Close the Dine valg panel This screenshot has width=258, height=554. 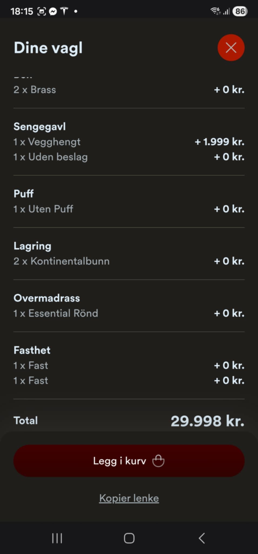(x=231, y=48)
